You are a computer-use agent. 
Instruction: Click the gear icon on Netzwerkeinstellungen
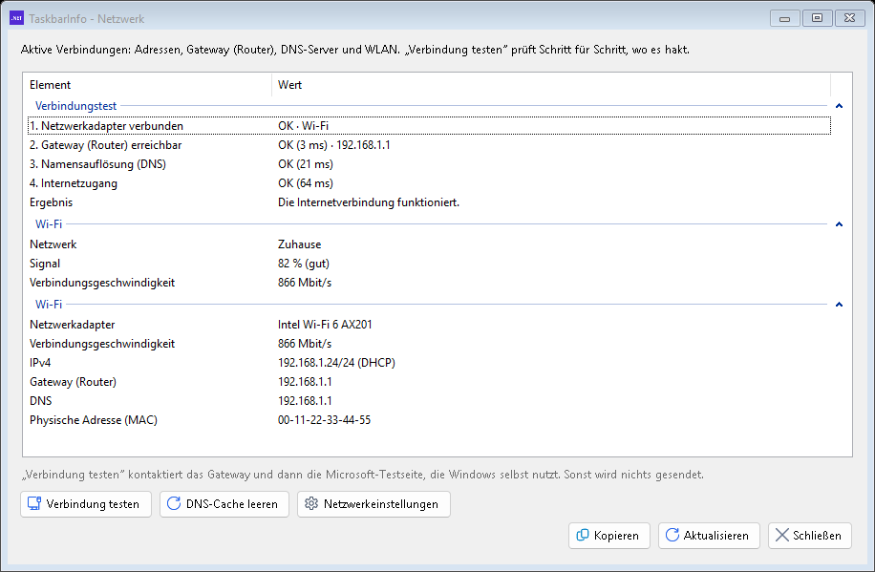(x=311, y=503)
